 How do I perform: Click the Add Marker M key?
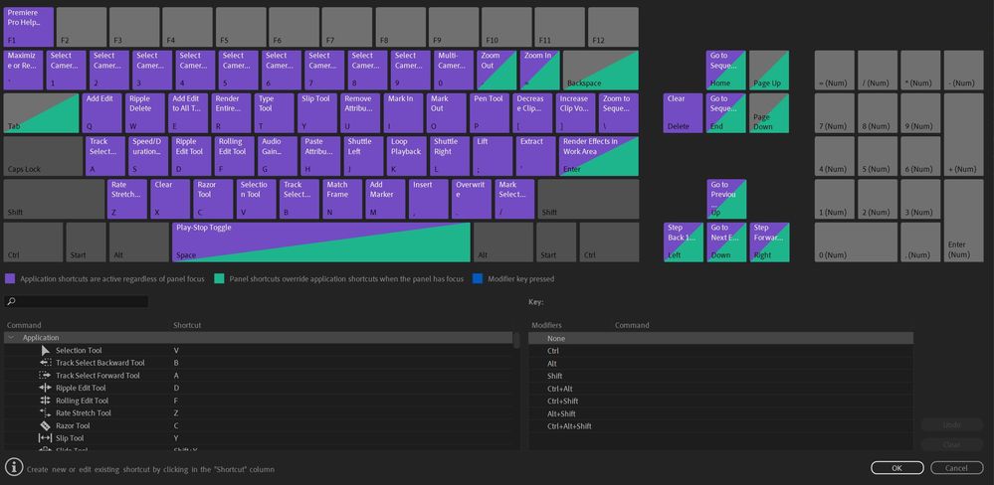(x=385, y=199)
